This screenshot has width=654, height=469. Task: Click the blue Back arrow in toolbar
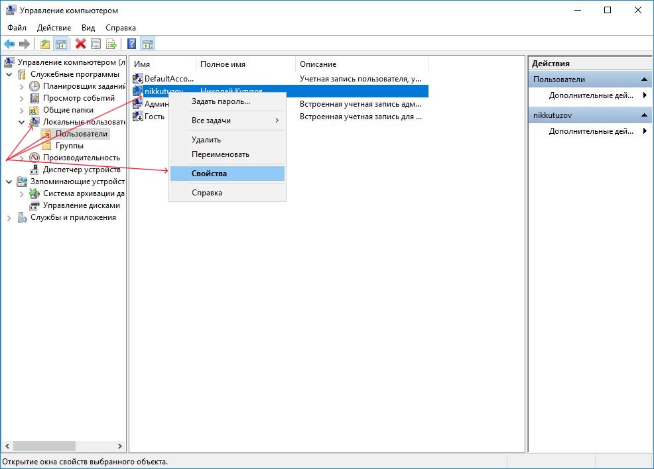9,44
